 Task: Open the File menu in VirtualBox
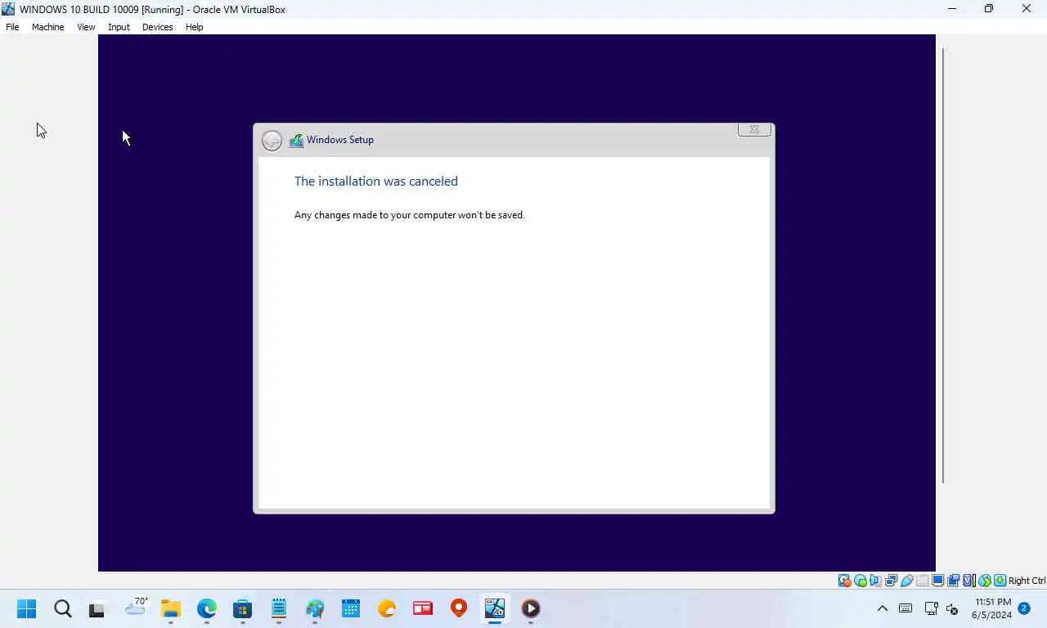(12, 27)
